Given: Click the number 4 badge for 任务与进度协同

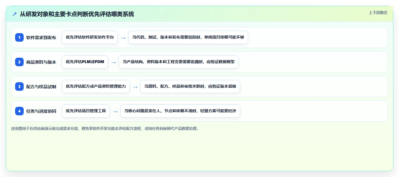Looking at the screenshot, I should click(x=19, y=111).
